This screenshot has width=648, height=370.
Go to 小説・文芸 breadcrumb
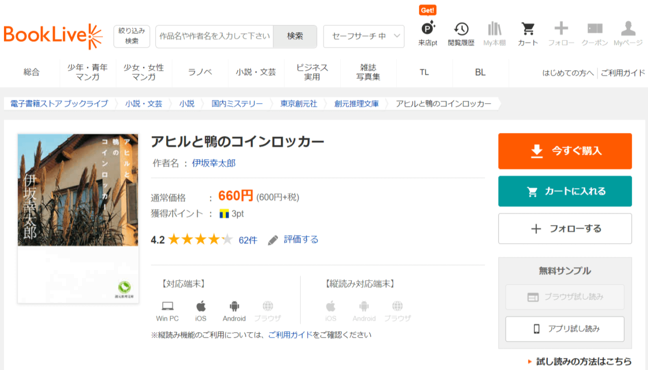pyautogui.click(x=144, y=104)
